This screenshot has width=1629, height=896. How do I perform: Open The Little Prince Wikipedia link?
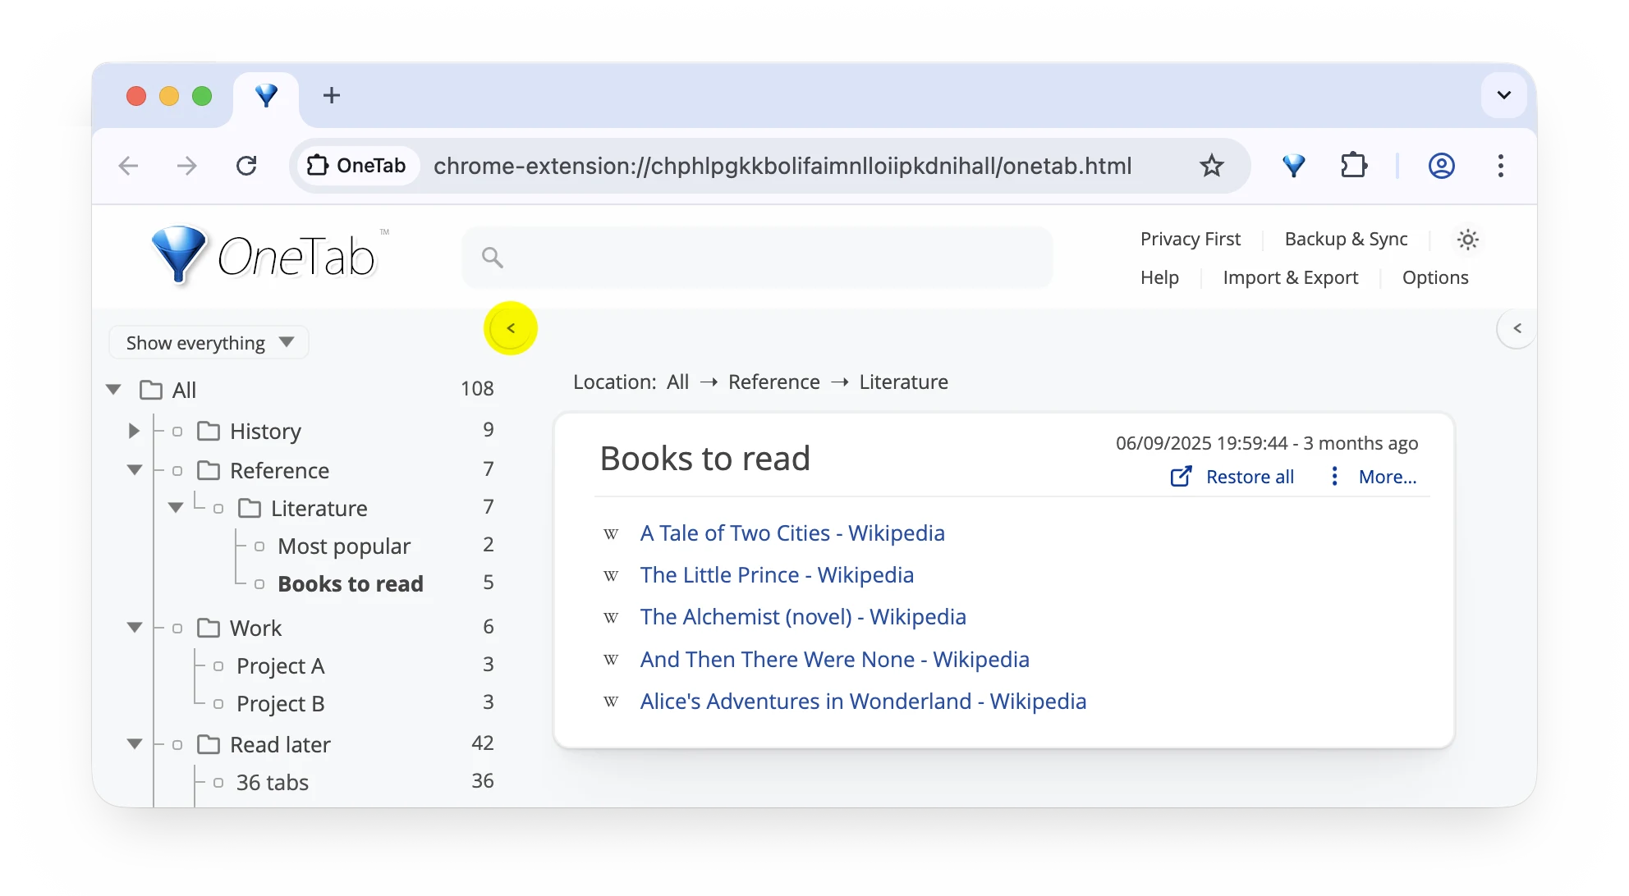pos(776,575)
